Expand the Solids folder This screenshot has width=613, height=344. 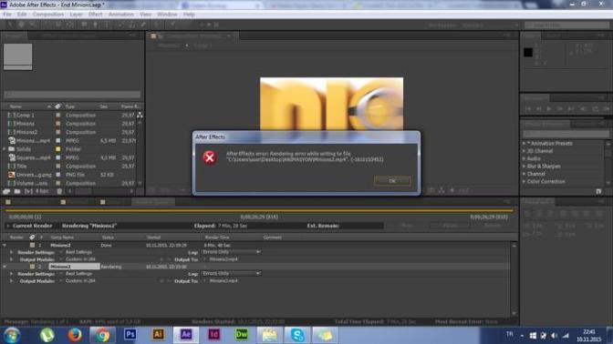pyautogui.click(x=5, y=149)
